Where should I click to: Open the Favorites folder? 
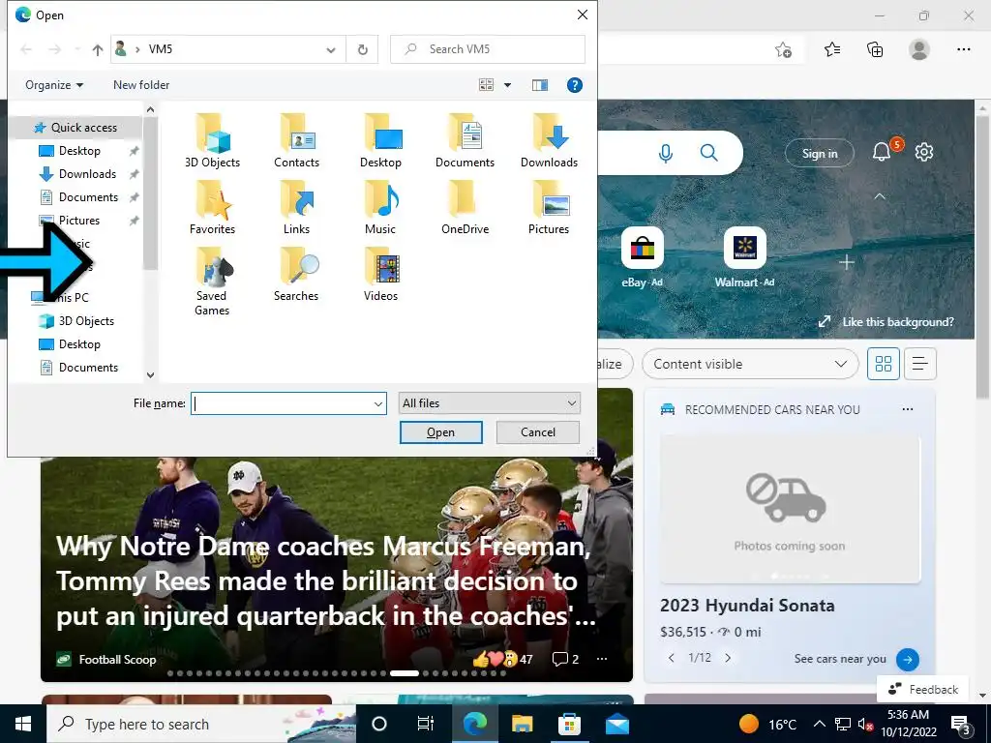[212, 208]
